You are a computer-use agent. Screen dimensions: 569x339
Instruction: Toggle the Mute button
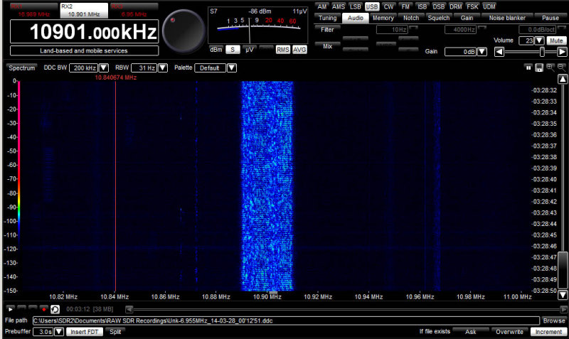(x=556, y=41)
